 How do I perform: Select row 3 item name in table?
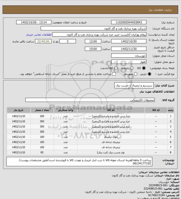(x=111, y=127)
